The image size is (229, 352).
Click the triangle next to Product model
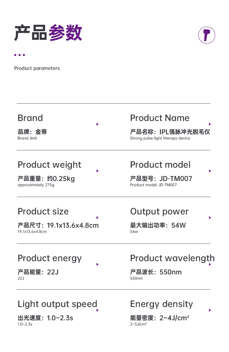(x=210, y=171)
